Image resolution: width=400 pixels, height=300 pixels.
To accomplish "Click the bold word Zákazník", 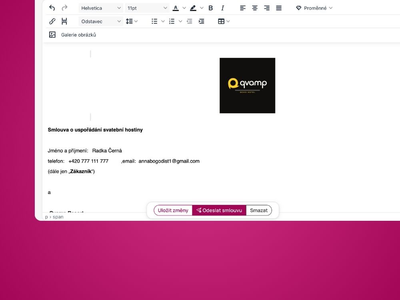I will pyautogui.click(x=81, y=172).
